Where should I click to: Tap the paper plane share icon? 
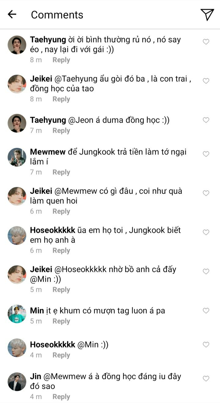click(207, 14)
